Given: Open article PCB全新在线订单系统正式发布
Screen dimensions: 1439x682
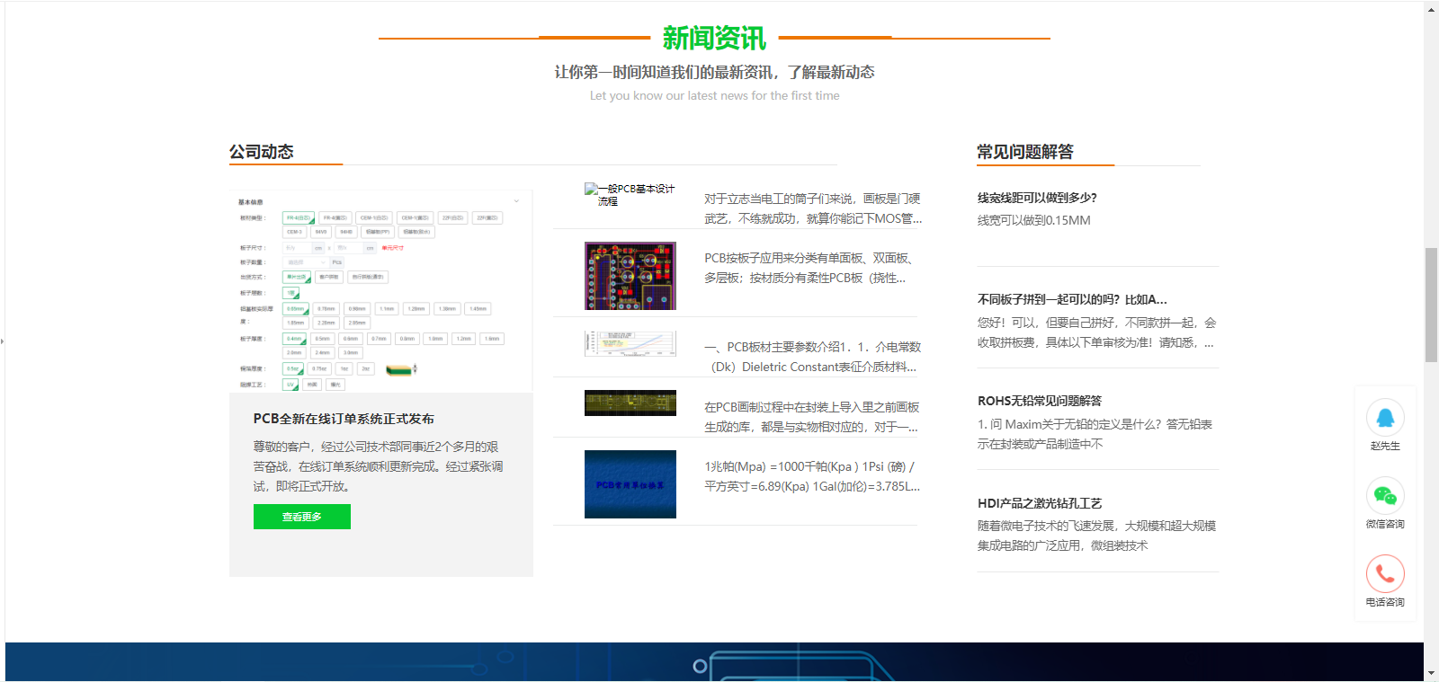Looking at the screenshot, I should (344, 419).
